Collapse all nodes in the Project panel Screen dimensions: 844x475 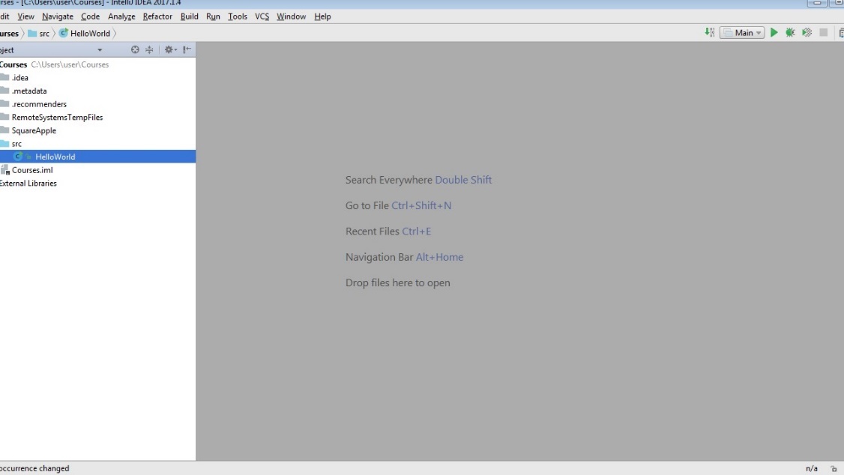click(x=149, y=50)
